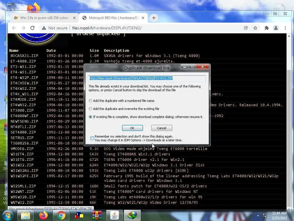Open the ET-4000.ZIP file link

23,61
